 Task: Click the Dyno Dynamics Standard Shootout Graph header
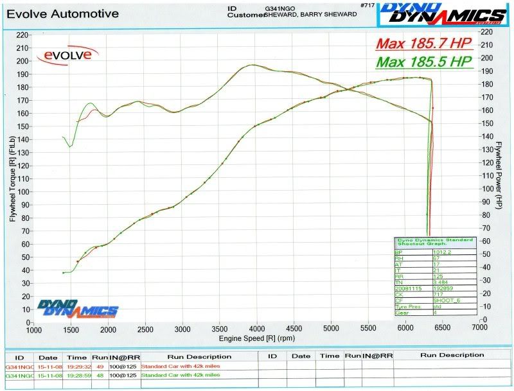(x=434, y=243)
